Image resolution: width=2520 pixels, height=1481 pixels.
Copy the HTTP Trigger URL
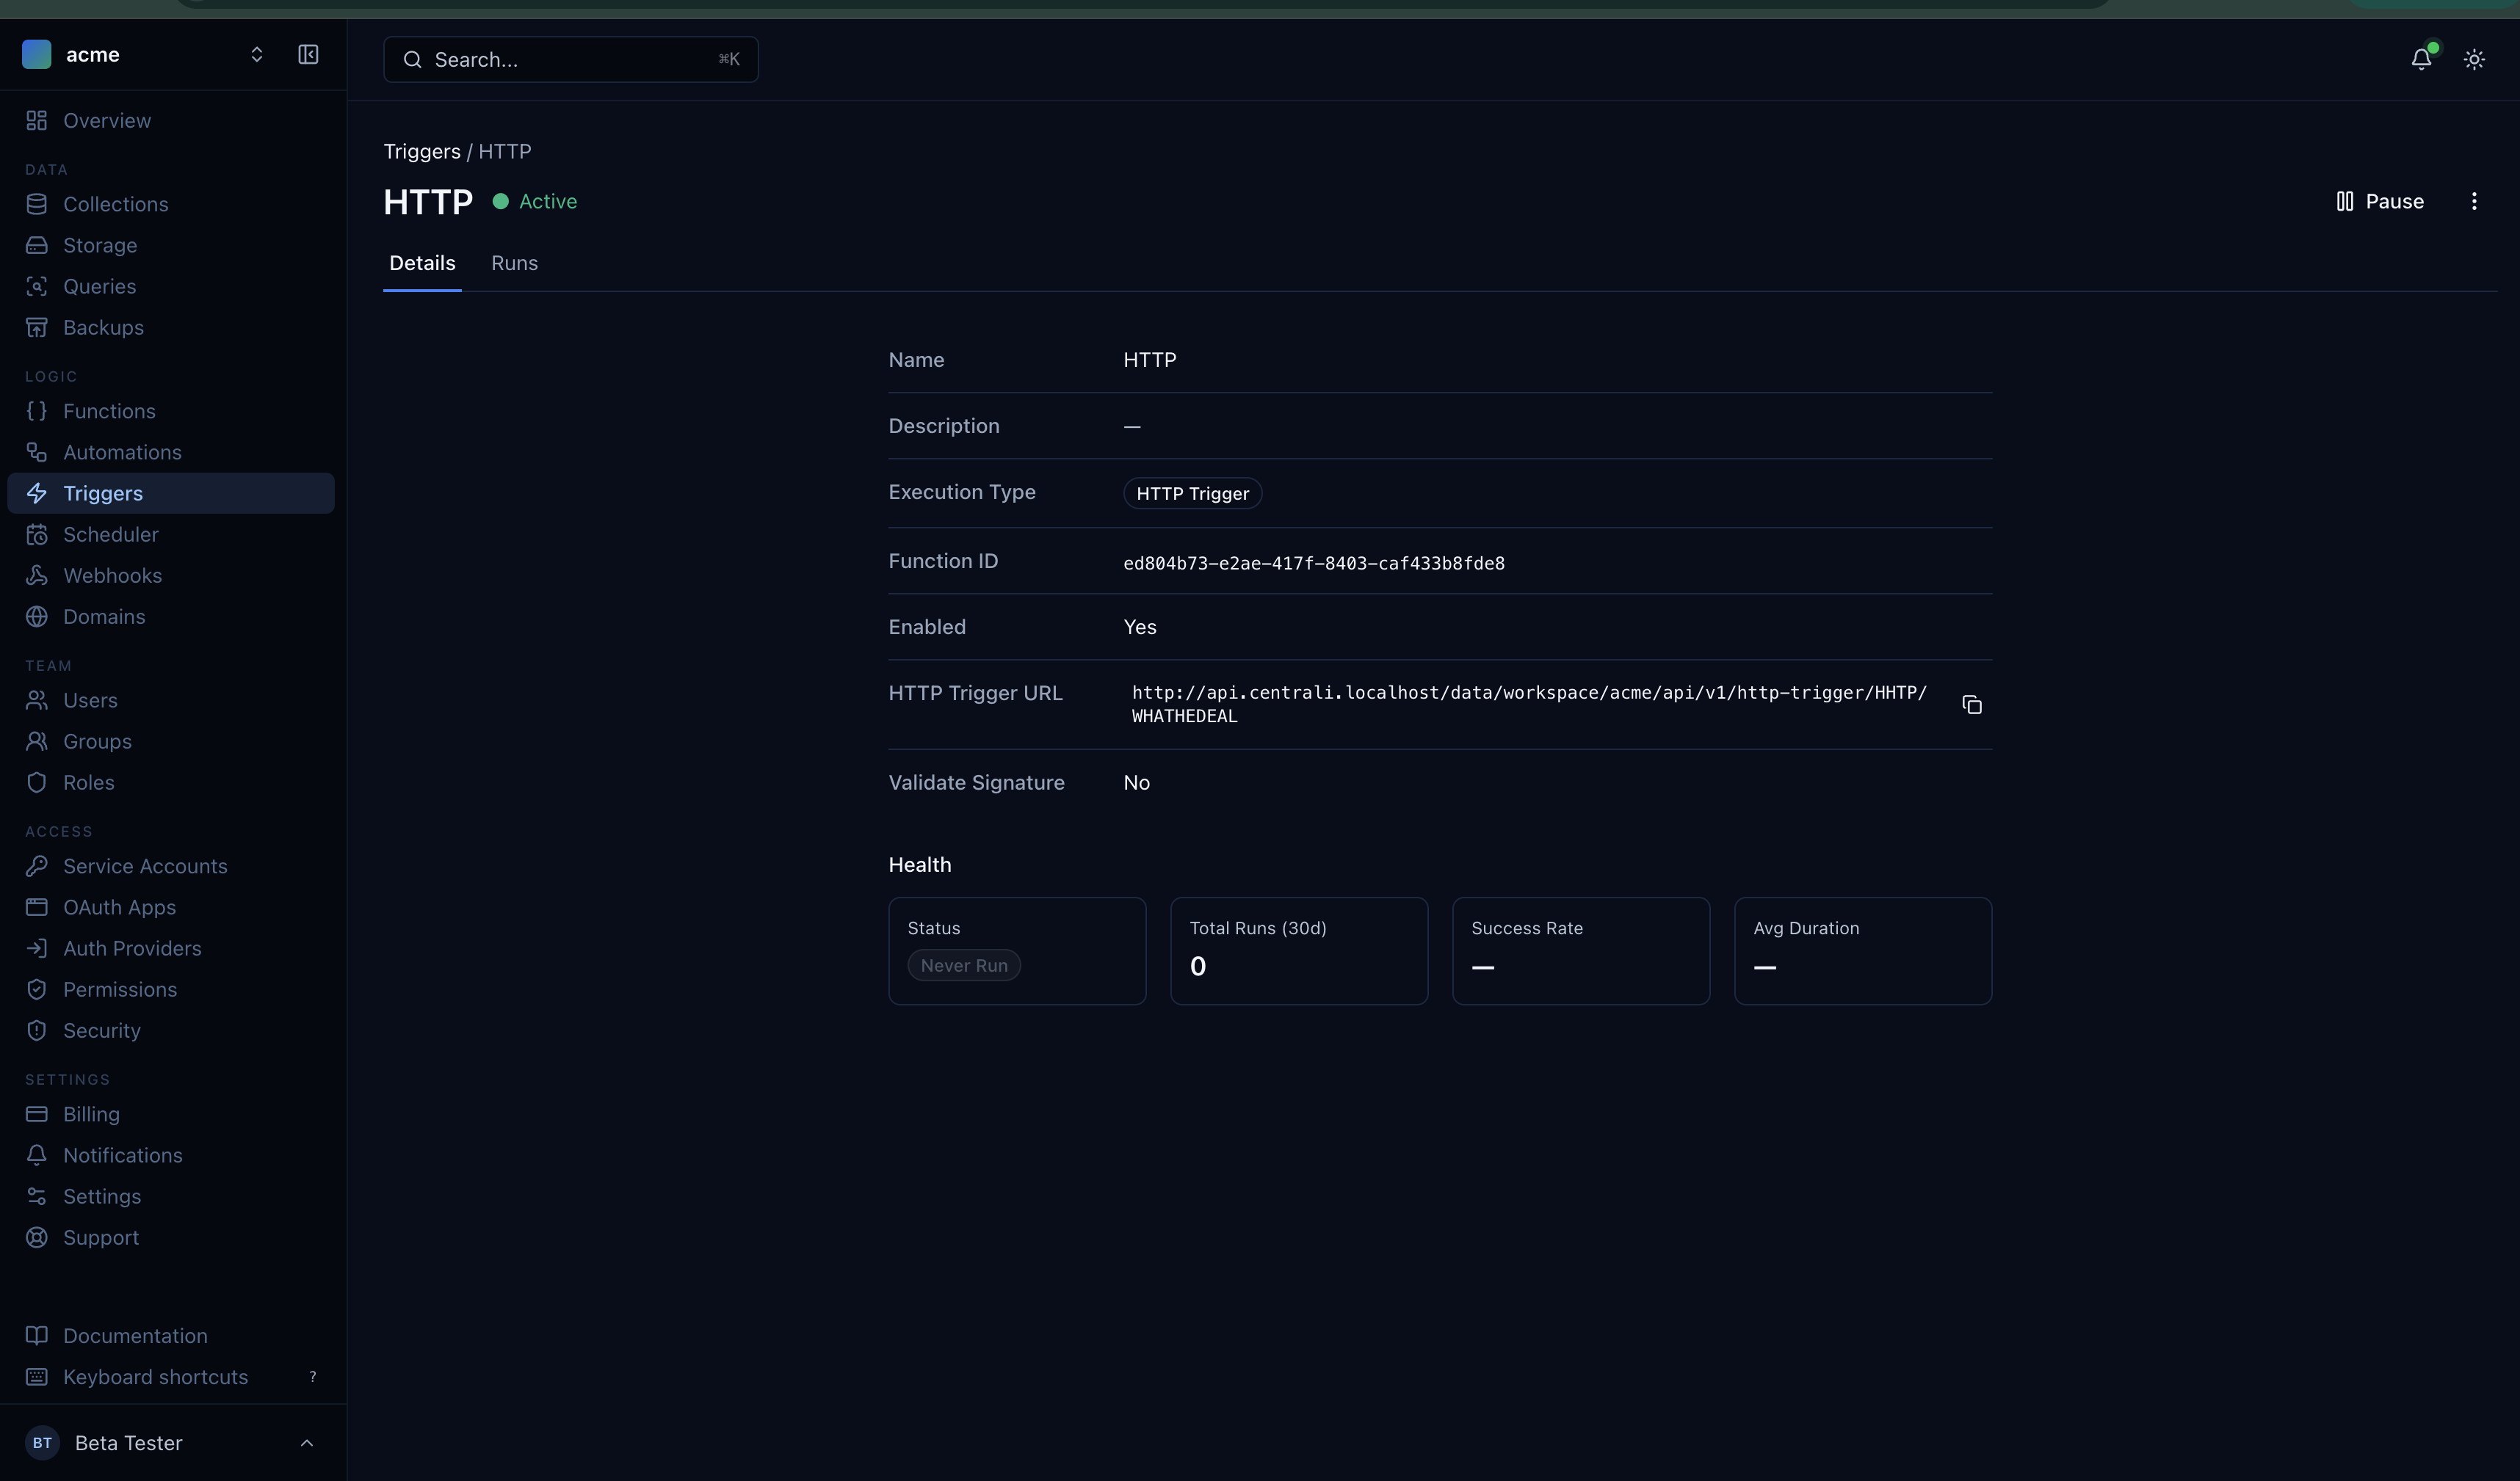pos(1972,705)
